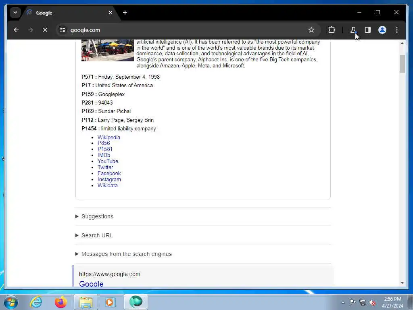Screen dimensions: 413x310
Task: Open the Twitter link
Action: (x=105, y=168)
